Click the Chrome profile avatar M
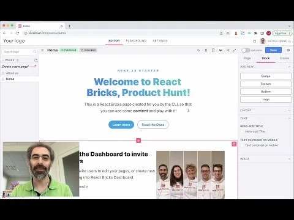 tap(269, 33)
